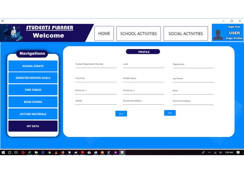The image size is (244, 173).
Task: Click the light-blue cube taskbar icon
Action: tap(69, 152)
